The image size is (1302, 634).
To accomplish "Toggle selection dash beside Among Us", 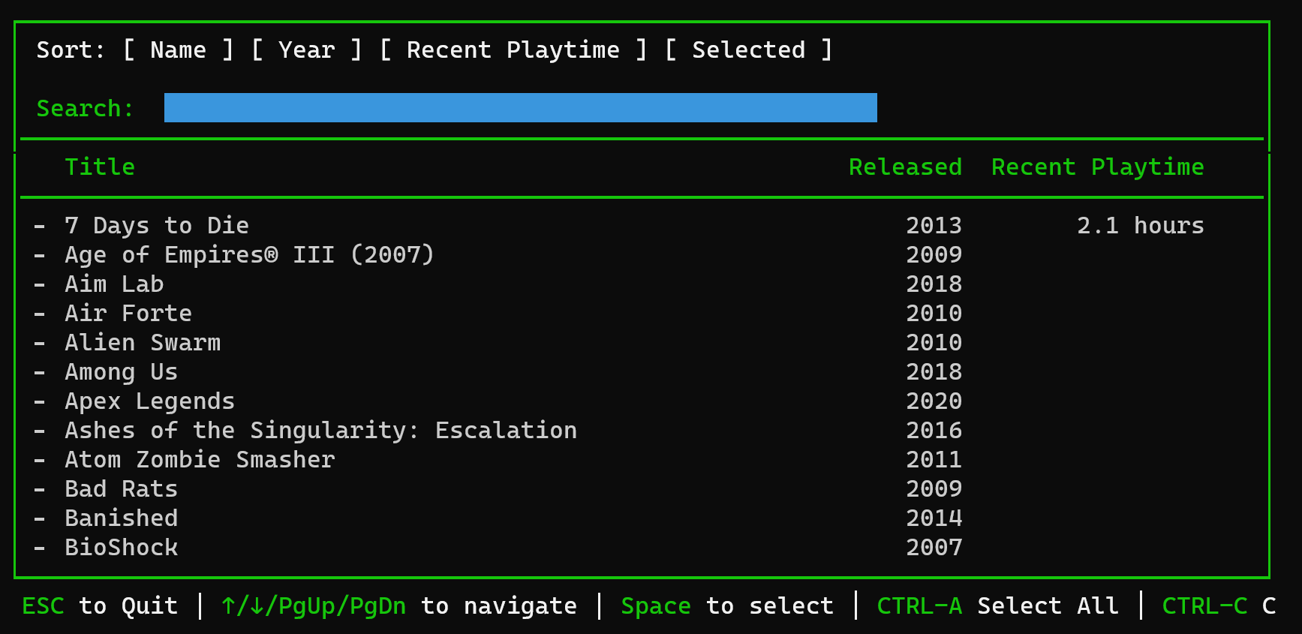I will click(x=40, y=372).
